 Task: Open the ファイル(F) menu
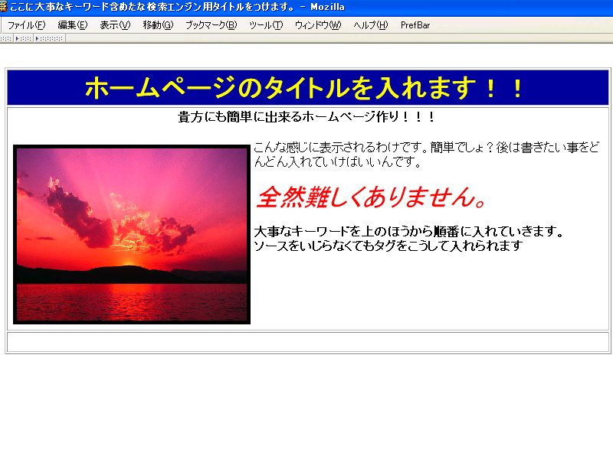[27, 25]
